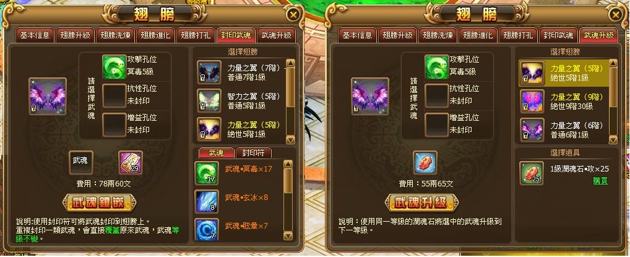Viewport: 630px width, 257px height.
Task: Select the empty 抗性孔位 slot in left panel
Action: [114, 96]
